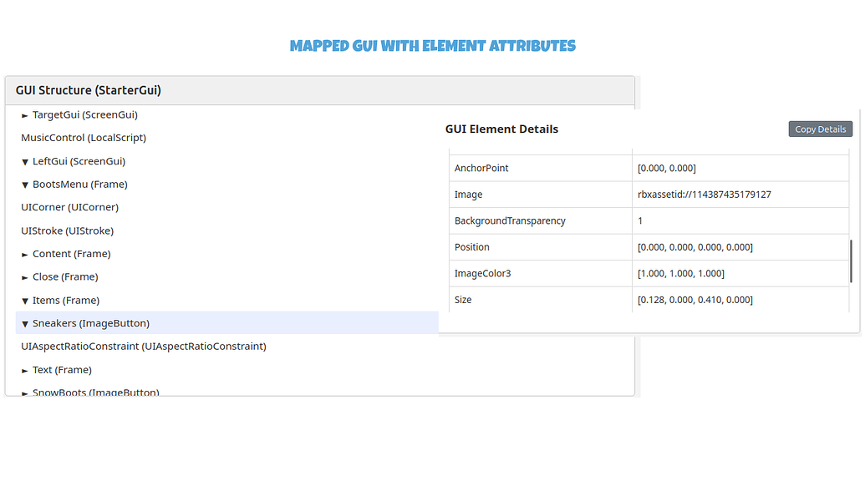Viewport: 865px width, 486px height.
Task: Select the Image attribute row
Action: coord(540,194)
